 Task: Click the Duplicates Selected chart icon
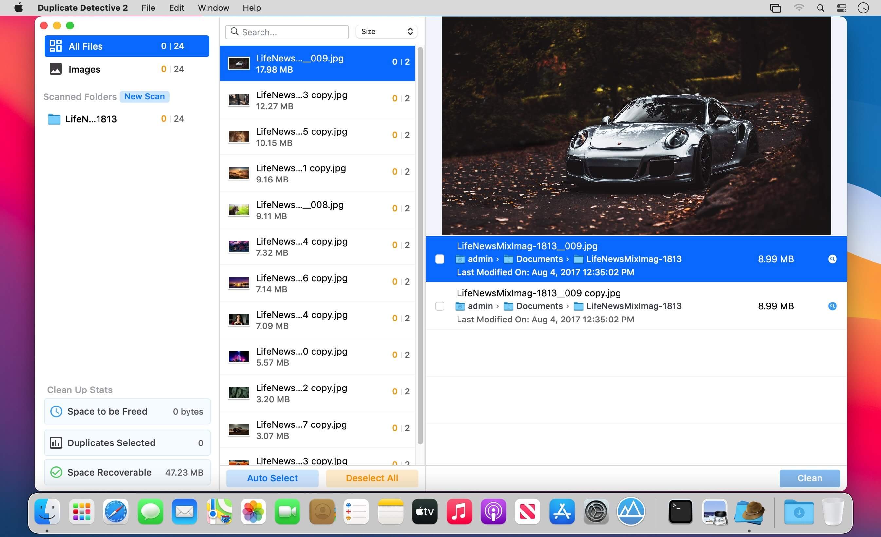(56, 443)
